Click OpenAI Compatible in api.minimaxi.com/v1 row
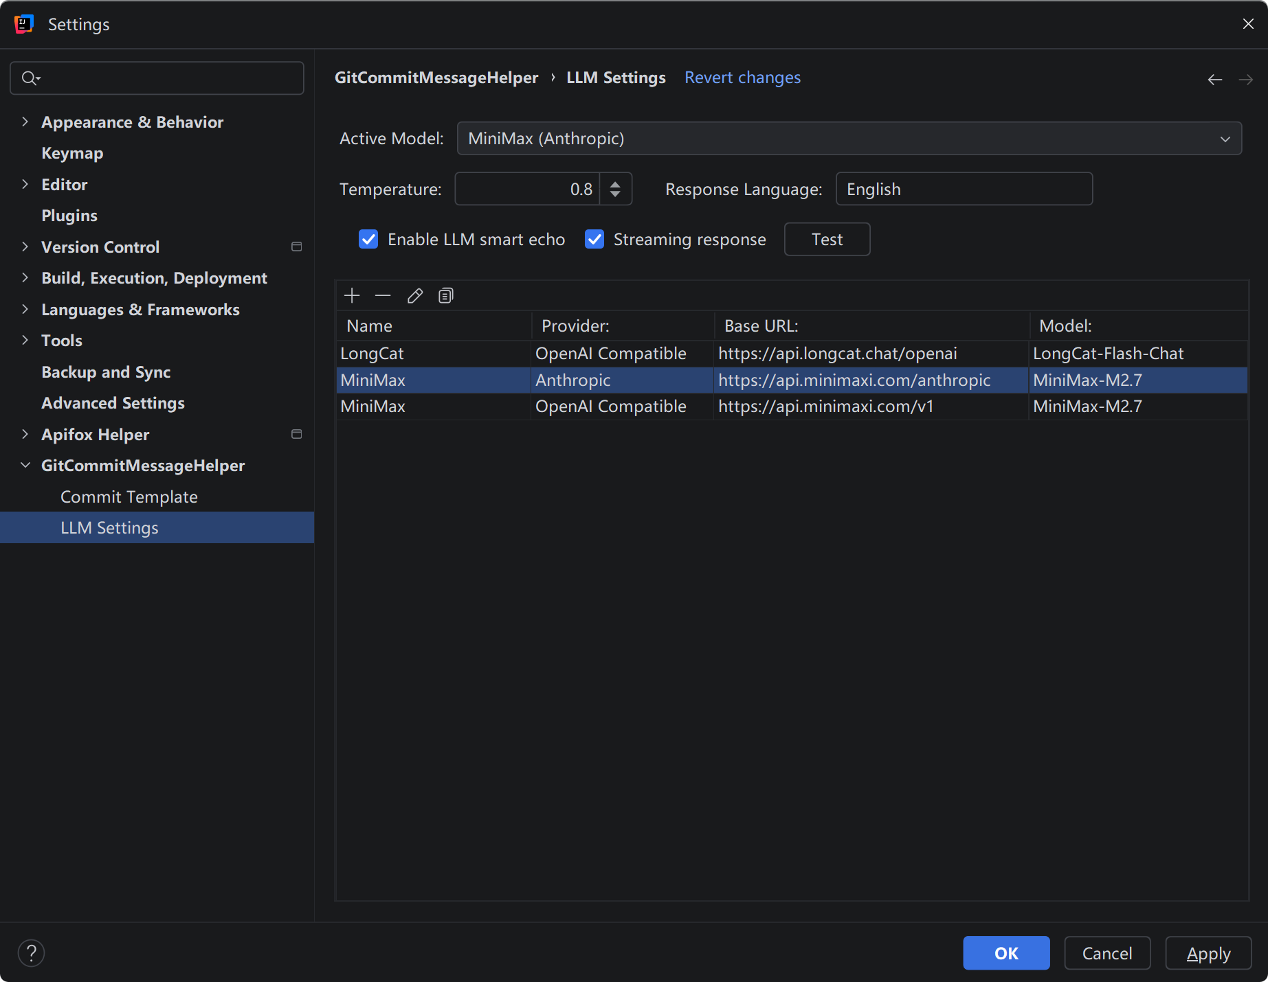The image size is (1268, 982). coord(622,406)
